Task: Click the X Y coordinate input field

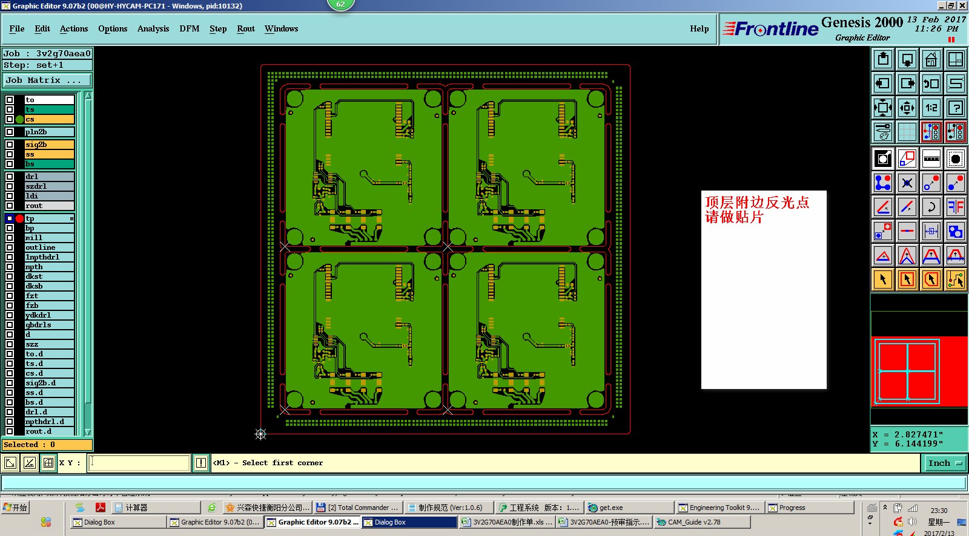Action: tap(139, 463)
